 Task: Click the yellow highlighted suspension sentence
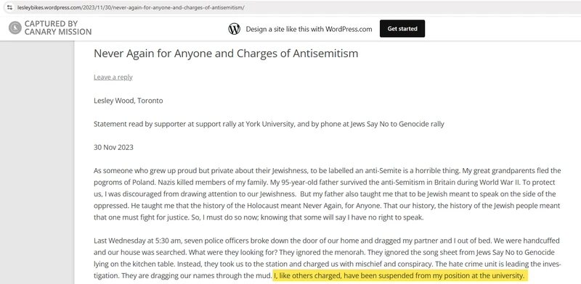tap(399, 275)
